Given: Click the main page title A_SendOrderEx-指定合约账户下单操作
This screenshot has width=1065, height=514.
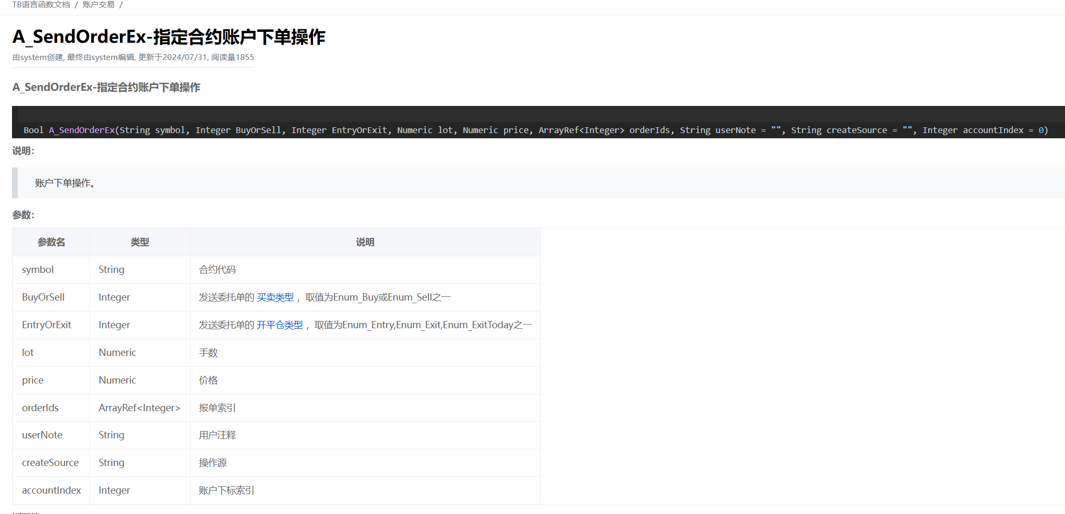Looking at the screenshot, I should coord(169,37).
